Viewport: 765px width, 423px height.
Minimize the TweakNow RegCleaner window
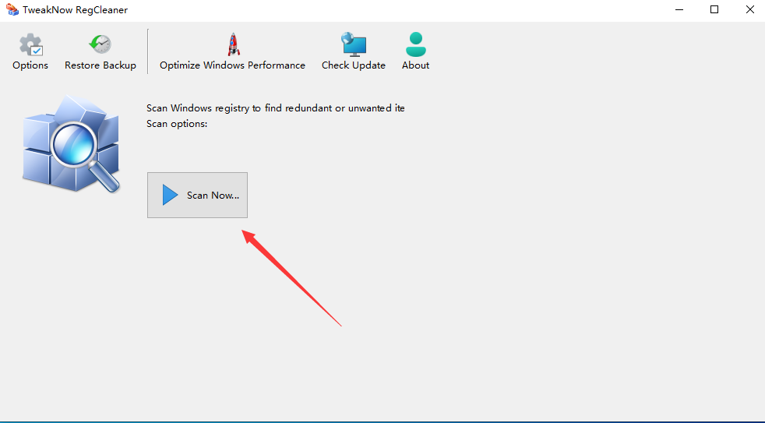[x=679, y=10]
